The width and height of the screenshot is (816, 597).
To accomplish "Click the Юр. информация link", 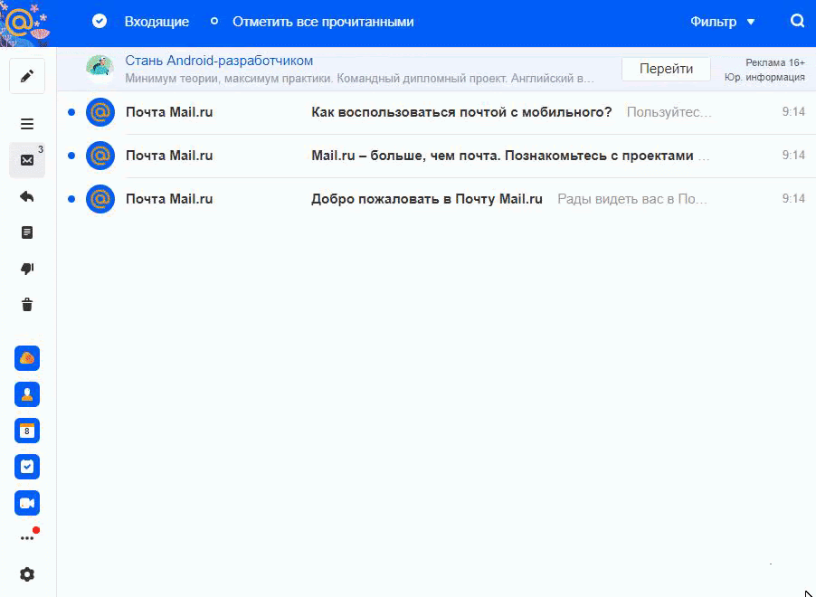I will [x=764, y=77].
